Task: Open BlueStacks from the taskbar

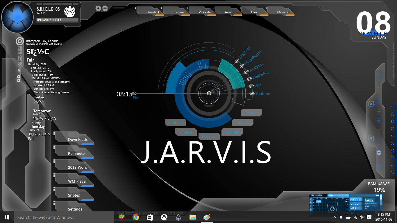Action: coord(121,217)
